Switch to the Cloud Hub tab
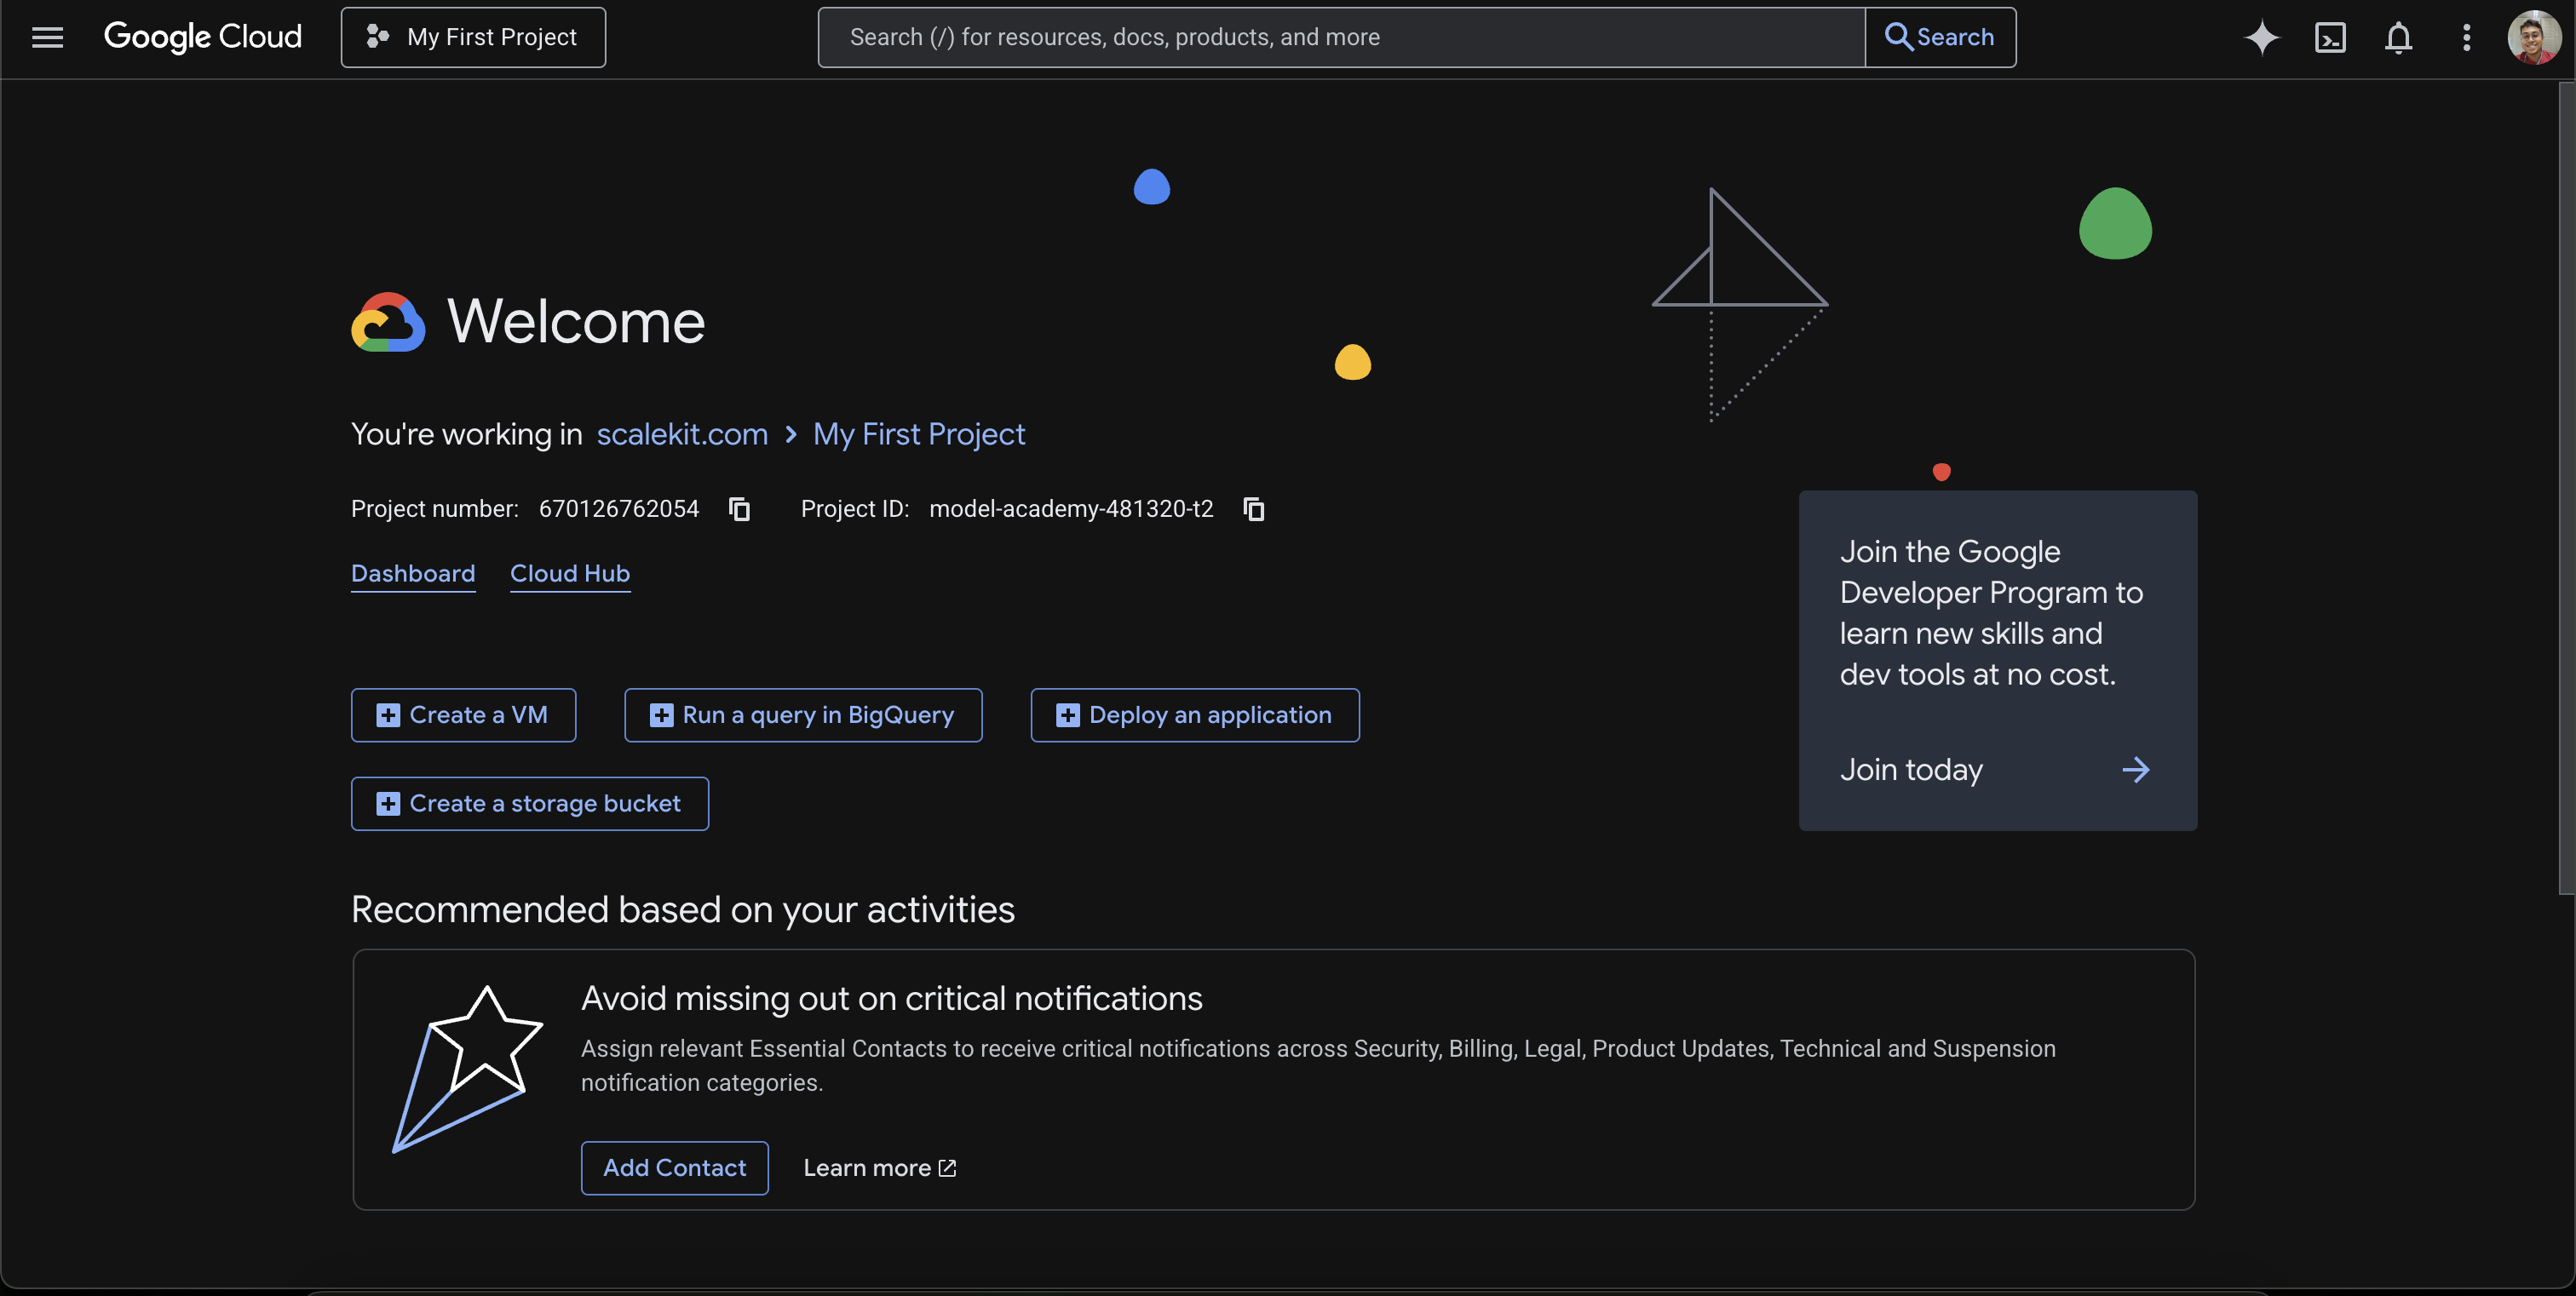 570,572
